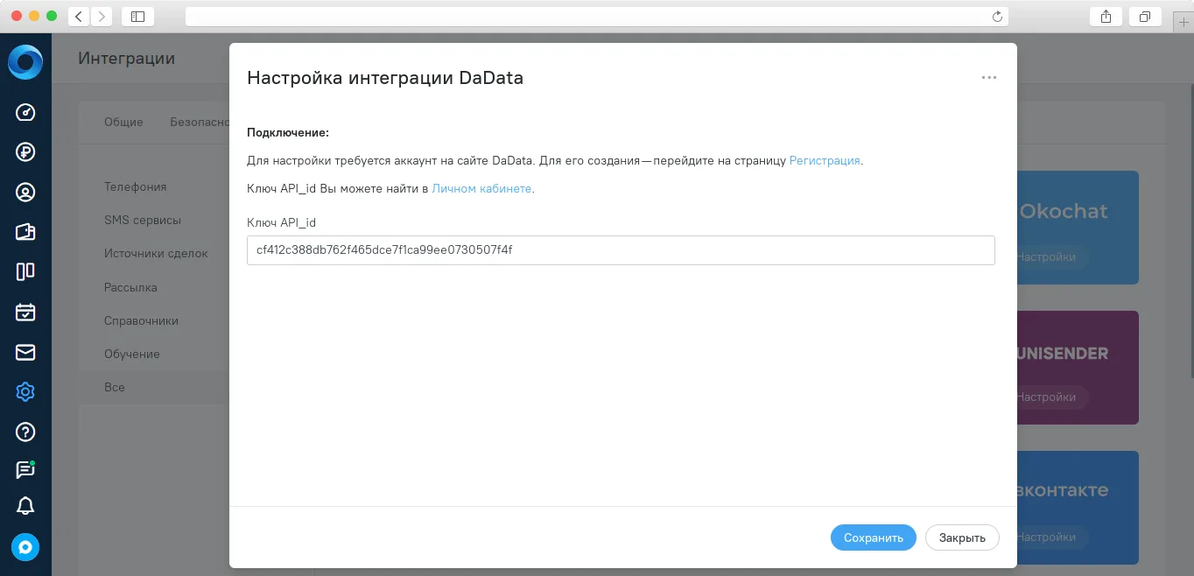This screenshot has height=576, width=1194.
Task: Open the three-dot menu in DaData dialog
Action: point(989,77)
